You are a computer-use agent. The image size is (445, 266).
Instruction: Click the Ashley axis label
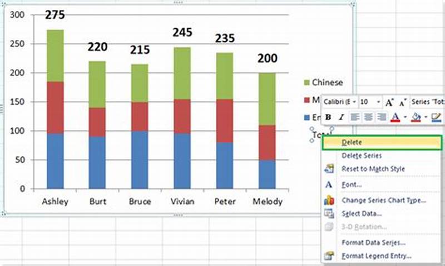click(55, 202)
